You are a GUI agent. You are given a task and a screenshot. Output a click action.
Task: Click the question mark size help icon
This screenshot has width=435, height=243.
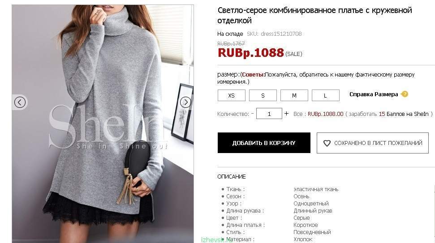click(x=405, y=94)
